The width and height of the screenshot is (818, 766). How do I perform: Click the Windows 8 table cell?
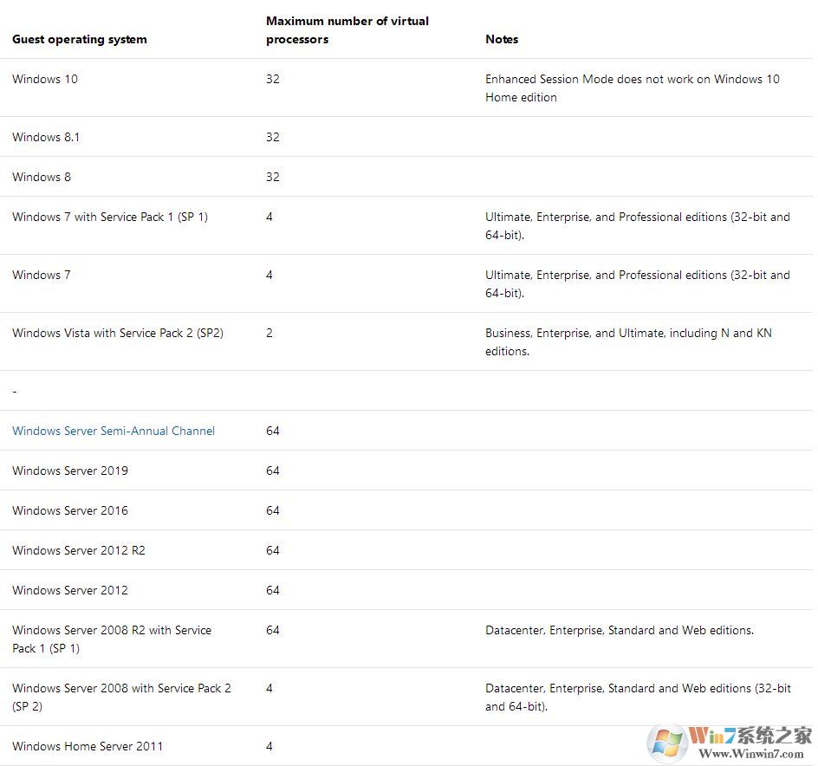coord(42,177)
